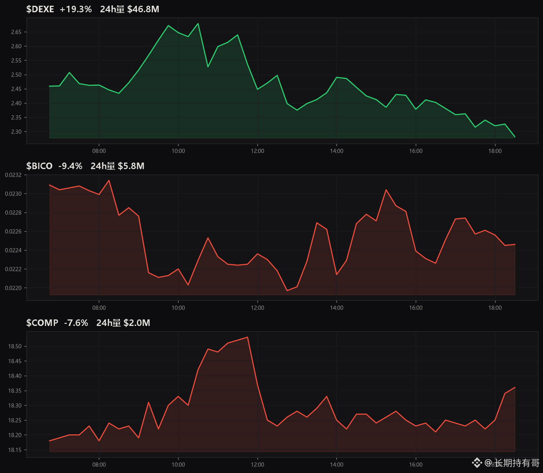543x473 pixels.
Task: Click the 18.40 price axis label
Action: coord(15,376)
